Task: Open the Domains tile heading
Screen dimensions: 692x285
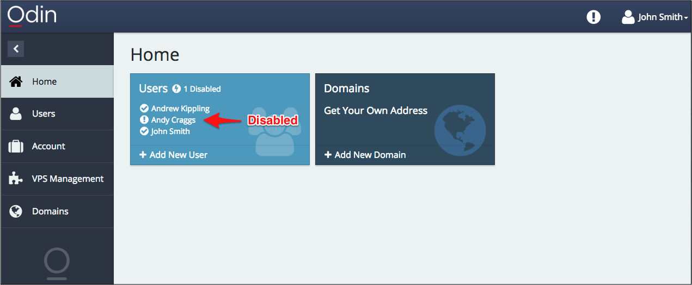Action: click(347, 88)
